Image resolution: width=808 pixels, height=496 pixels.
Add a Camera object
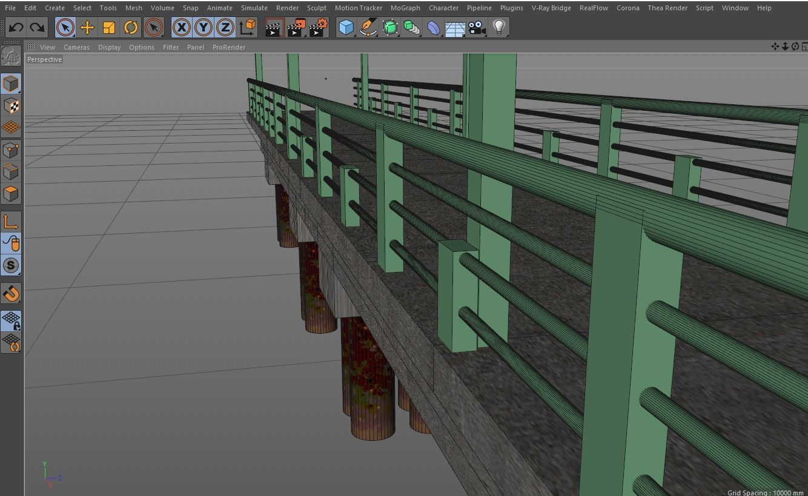point(477,27)
